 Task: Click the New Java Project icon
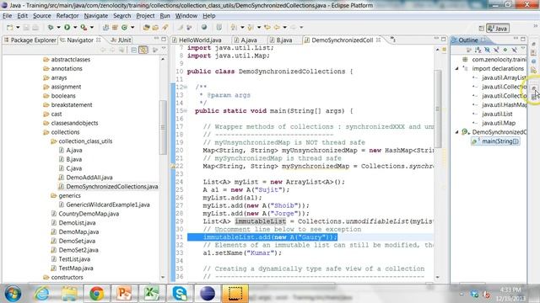click(x=105, y=28)
